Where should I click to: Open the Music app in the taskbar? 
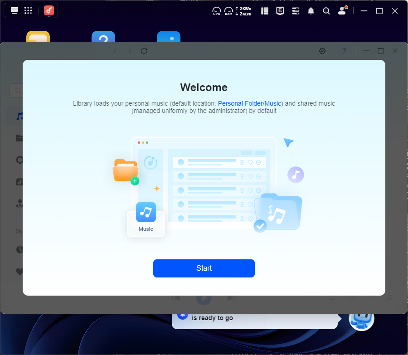point(49,11)
